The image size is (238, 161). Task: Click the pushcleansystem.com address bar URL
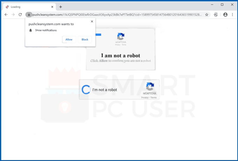(x=117, y=15)
